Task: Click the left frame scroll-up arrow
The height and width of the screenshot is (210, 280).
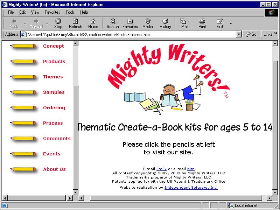Action: pyautogui.click(x=76, y=43)
